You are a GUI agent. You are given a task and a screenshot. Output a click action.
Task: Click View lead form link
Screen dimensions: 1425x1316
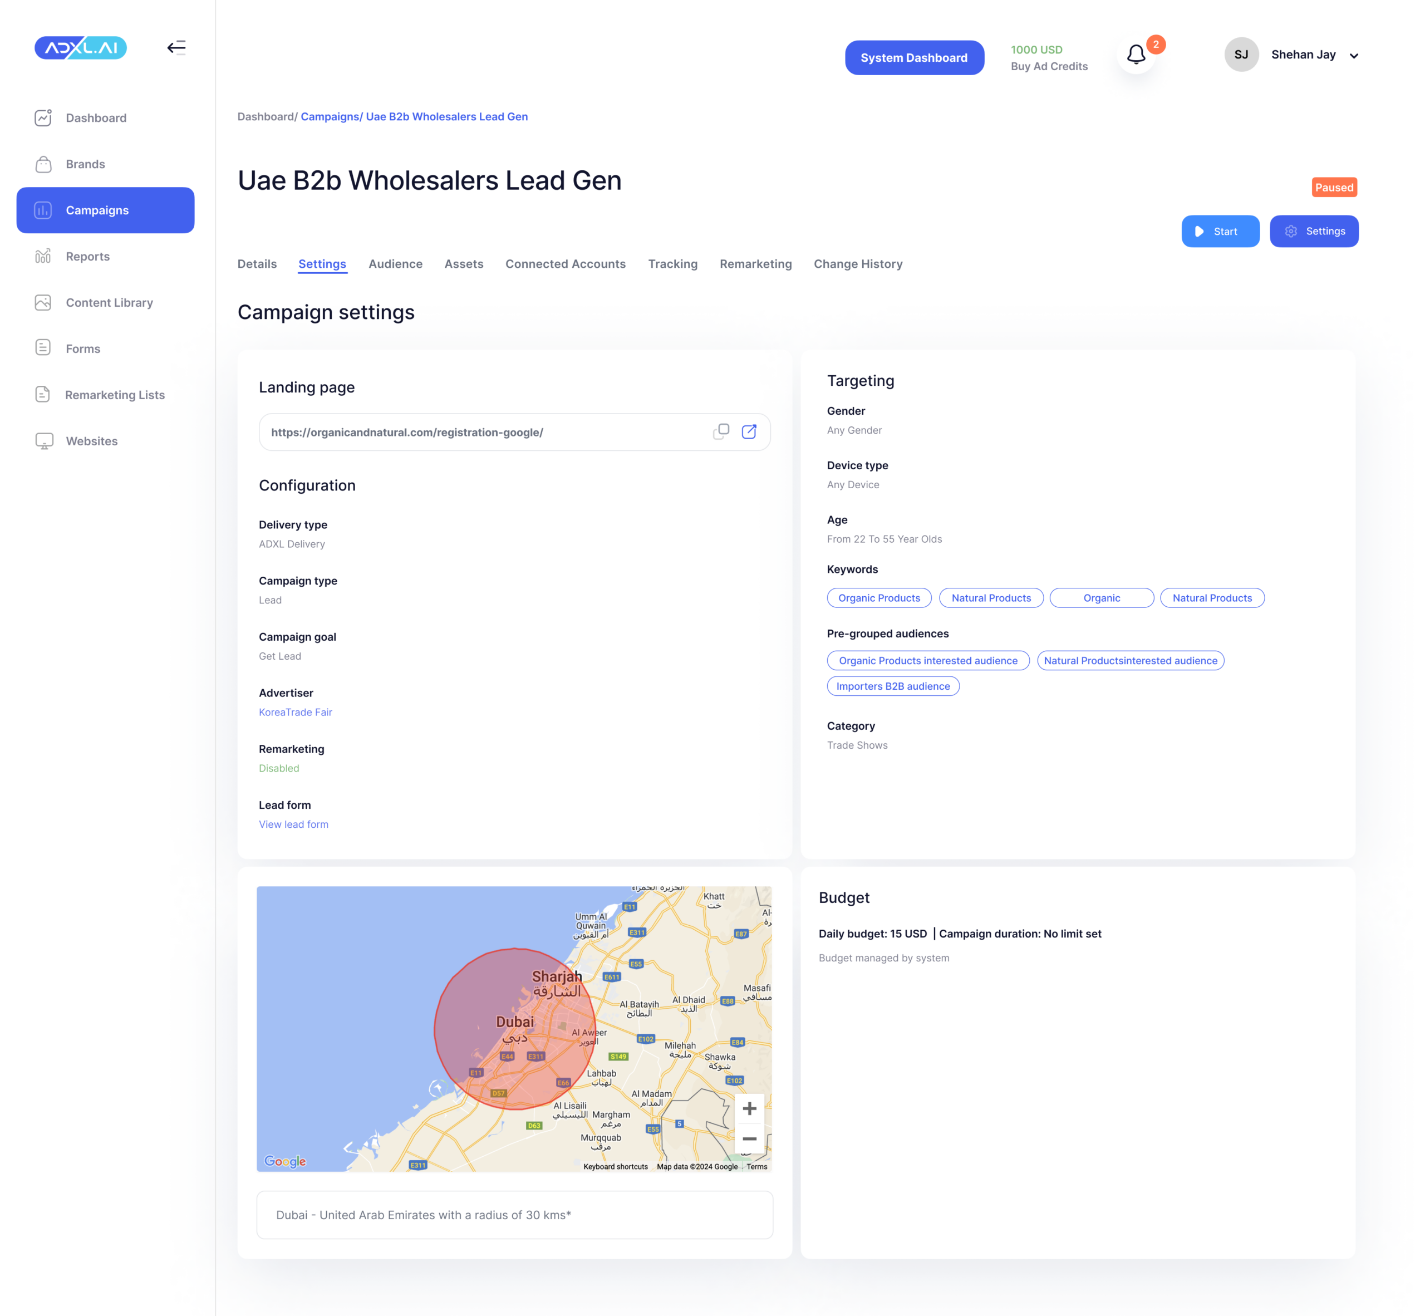click(x=293, y=824)
